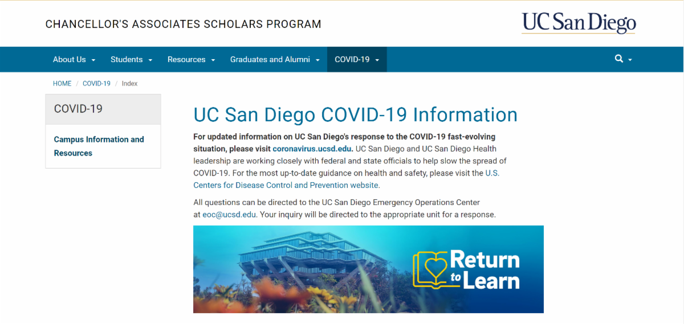Screen dimensions: 684x324
Task: Visit the coronavirus.ucsd.edu link
Action: click(x=312, y=149)
